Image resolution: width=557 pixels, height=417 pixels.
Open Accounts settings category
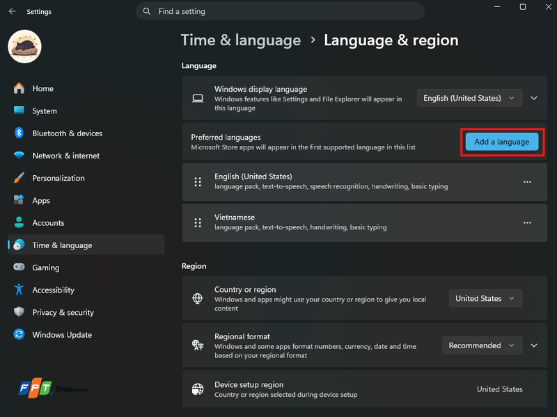[x=86, y=222]
